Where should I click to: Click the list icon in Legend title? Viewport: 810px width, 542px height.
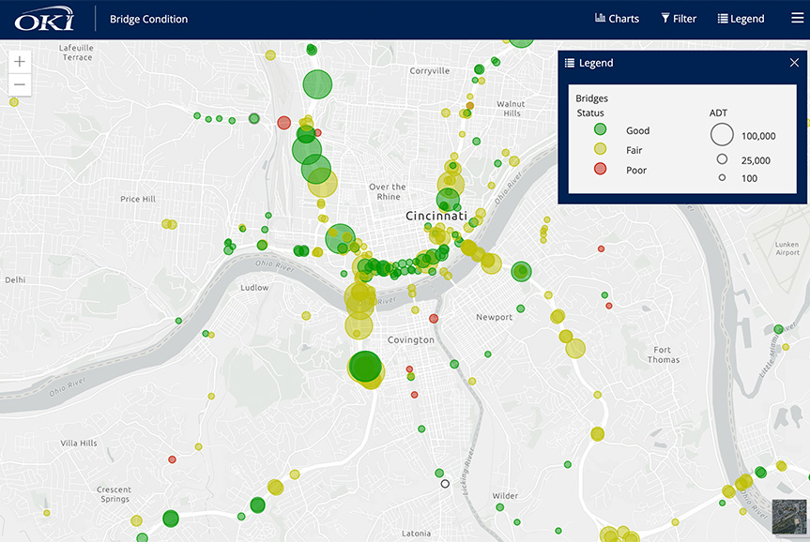(570, 63)
